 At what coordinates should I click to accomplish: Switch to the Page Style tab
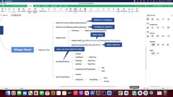click(x=37, y=6)
